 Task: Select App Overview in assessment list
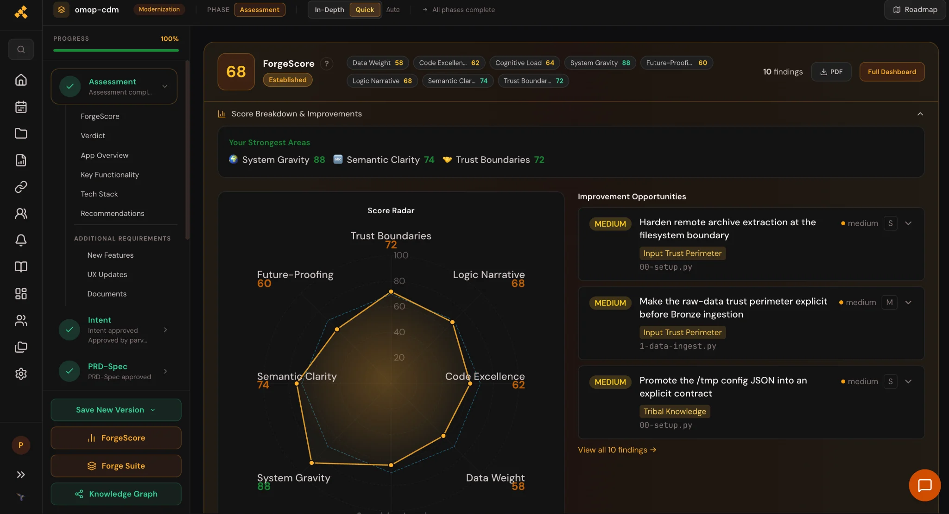pos(104,156)
